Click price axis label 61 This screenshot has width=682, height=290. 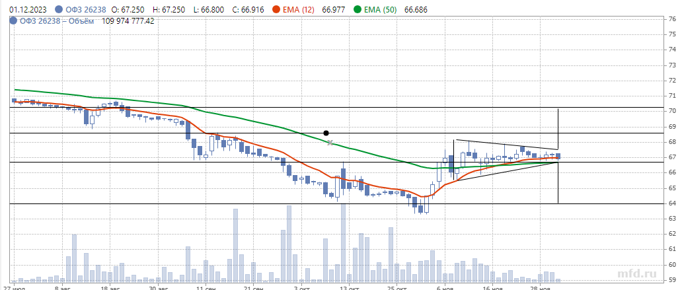point(672,249)
